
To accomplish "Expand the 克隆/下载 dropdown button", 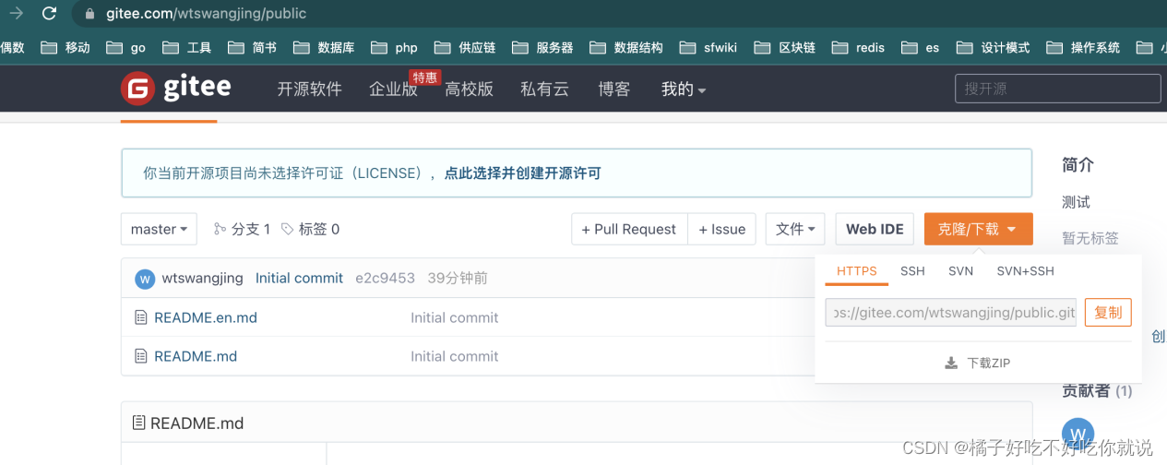I will (x=978, y=229).
